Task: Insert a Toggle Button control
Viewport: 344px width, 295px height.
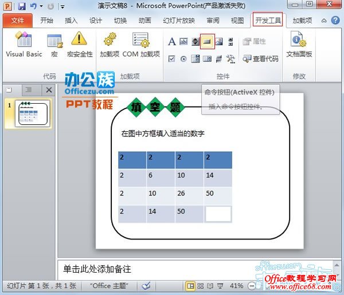Action: [x=219, y=59]
